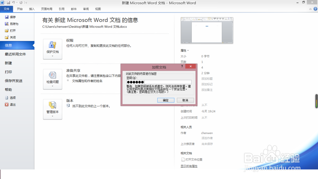Select 信息 in the backstage menu
Screen dimensions: 318x179
(17, 45)
